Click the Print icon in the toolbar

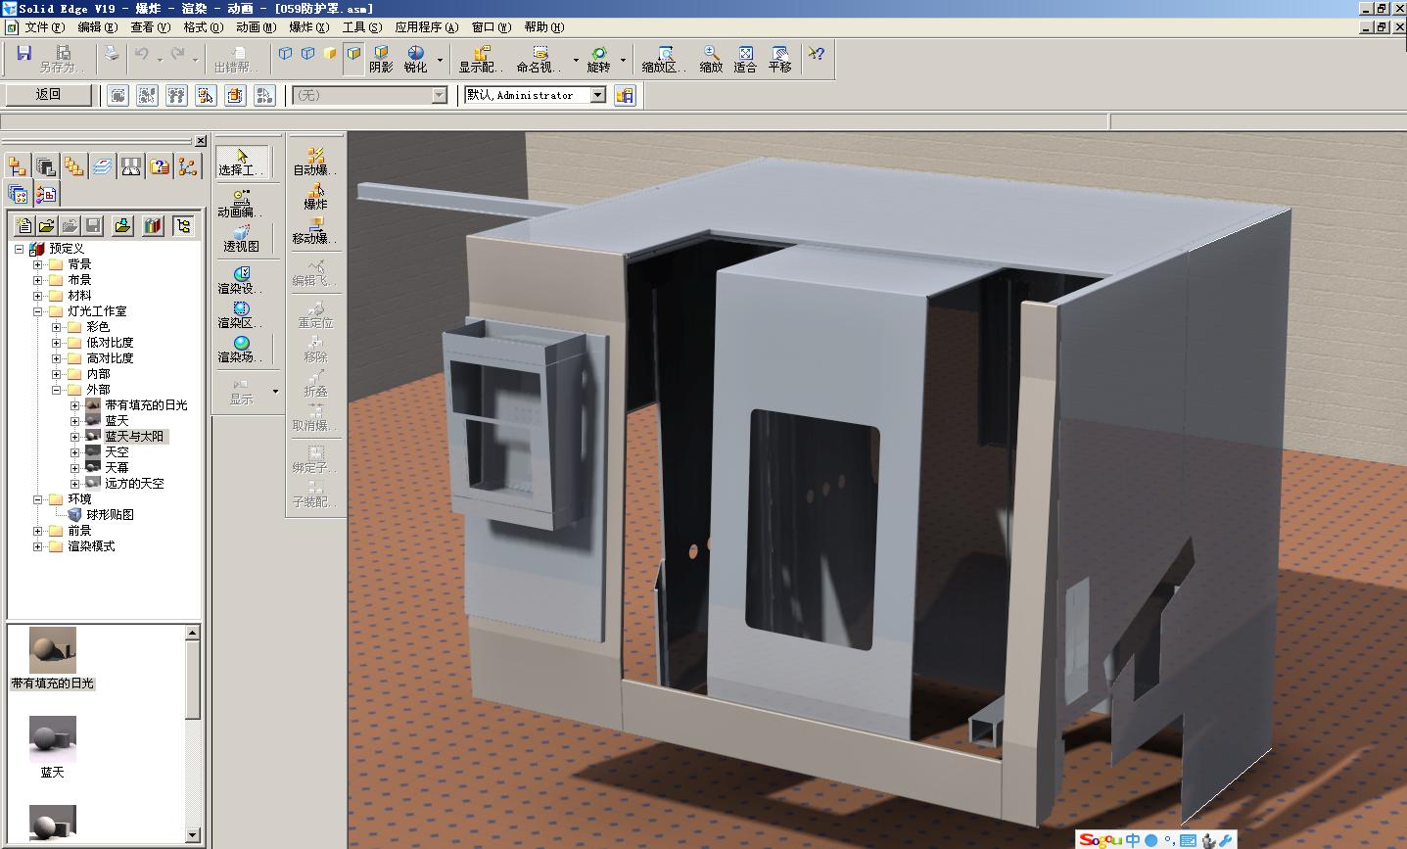112,54
